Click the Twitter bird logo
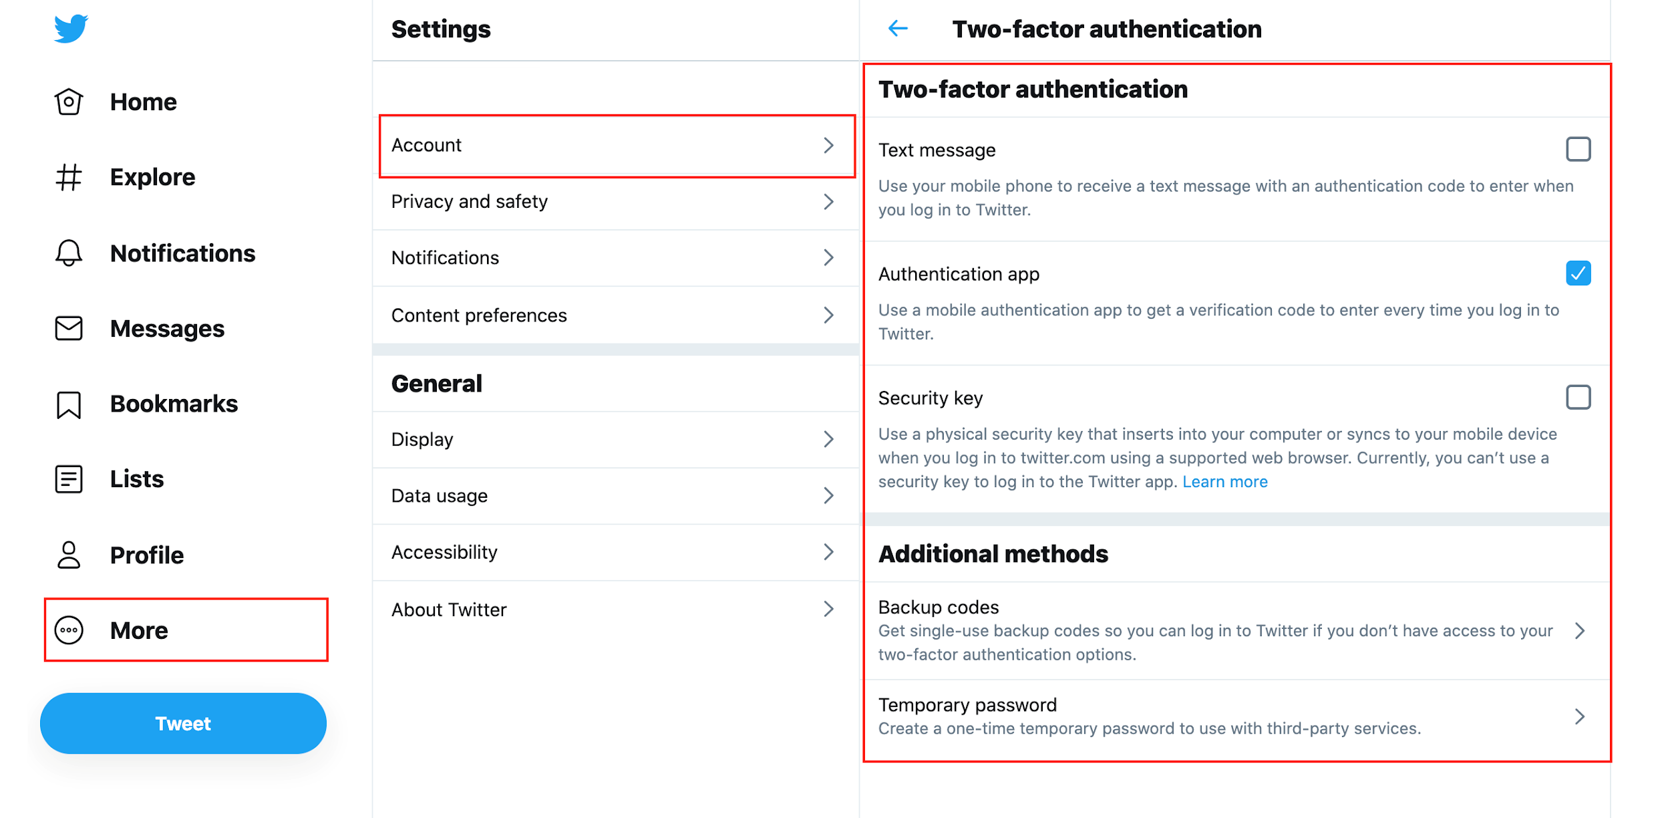Image resolution: width=1670 pixels, height=818 pixels. [71, 29]
